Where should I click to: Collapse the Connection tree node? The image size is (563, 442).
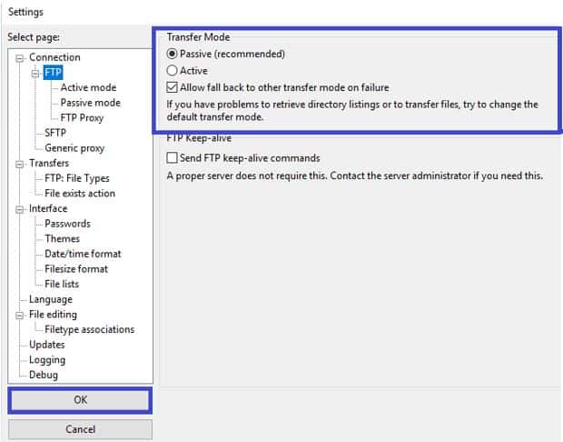coord(20,58)
